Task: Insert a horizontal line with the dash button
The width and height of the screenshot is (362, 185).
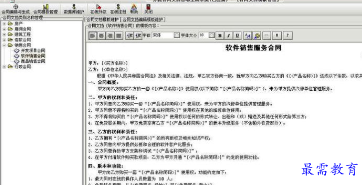Action: [267, 35]
